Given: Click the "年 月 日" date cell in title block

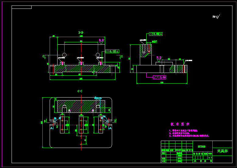Looking at the screenshot, I should click(x=189, y=150).
